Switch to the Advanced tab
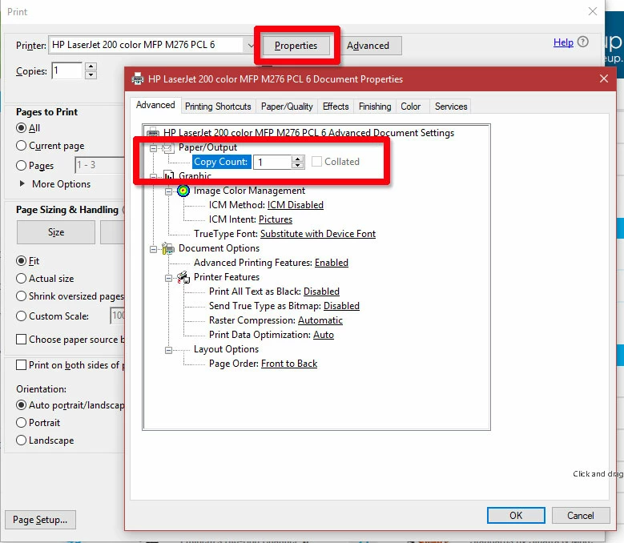 click(x=155, y=105)
